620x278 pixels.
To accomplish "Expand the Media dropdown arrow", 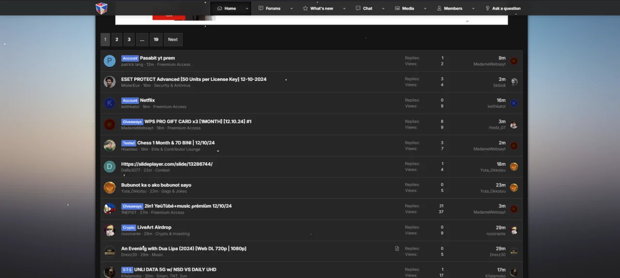I will click(425, 8).
